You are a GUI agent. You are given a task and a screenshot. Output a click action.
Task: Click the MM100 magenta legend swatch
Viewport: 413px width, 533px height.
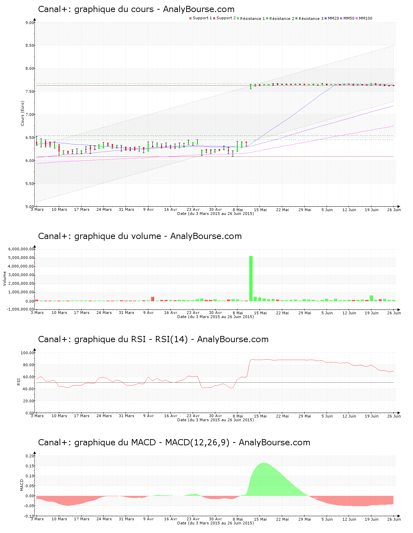(357, 18)
